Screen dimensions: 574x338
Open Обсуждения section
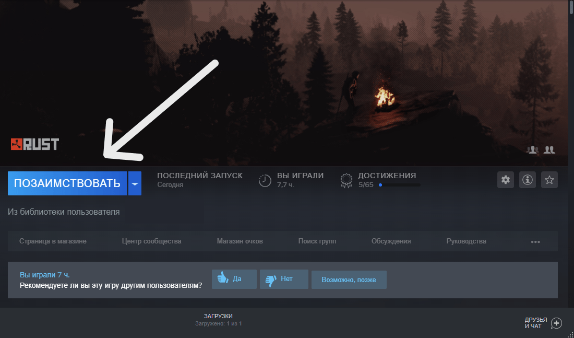[391, 241]
